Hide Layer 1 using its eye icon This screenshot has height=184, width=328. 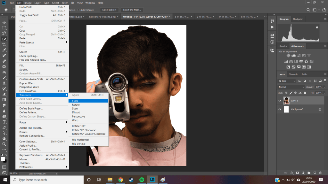280,101
